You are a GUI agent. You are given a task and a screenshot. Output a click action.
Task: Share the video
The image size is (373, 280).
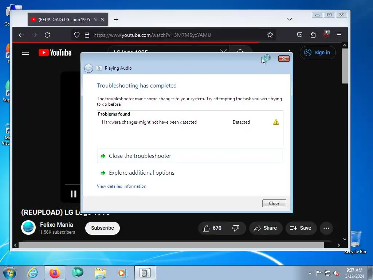pyautogui.click(x=266, y=228)
